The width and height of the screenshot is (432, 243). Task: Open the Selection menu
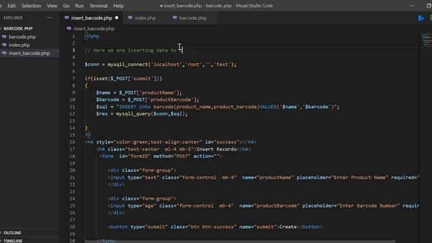click(x=31, y=6)
